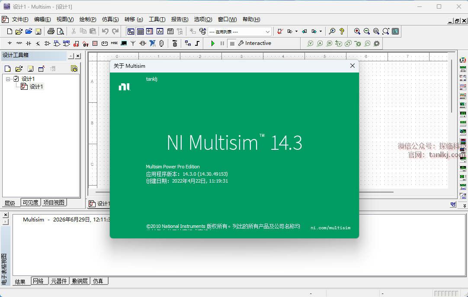
Task: Click the full screen view icon
Action: pos(395,31)
